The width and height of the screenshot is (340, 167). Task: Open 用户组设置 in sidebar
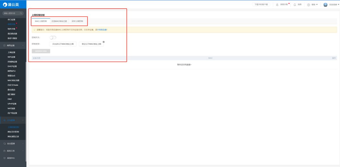[x=12, y=113]
